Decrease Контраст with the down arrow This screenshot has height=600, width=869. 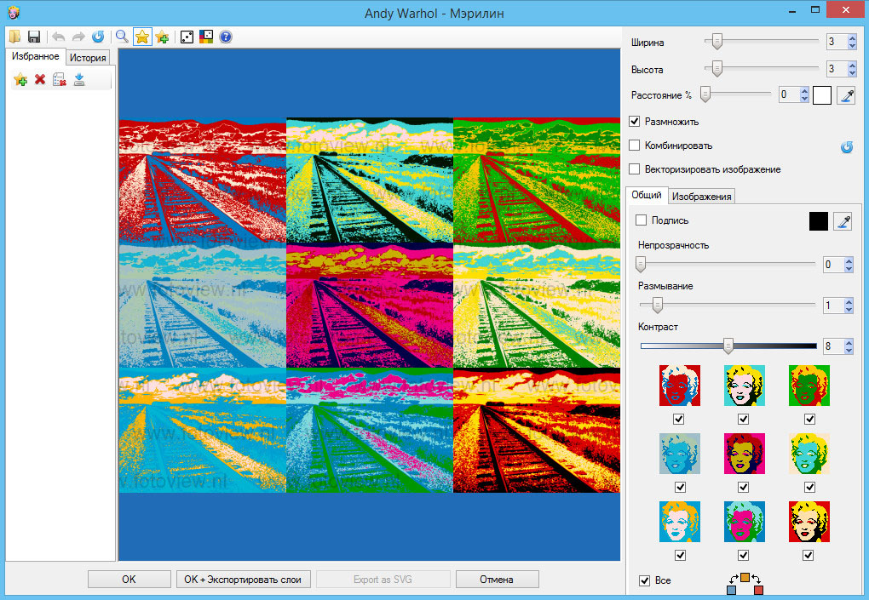(849, 350)
